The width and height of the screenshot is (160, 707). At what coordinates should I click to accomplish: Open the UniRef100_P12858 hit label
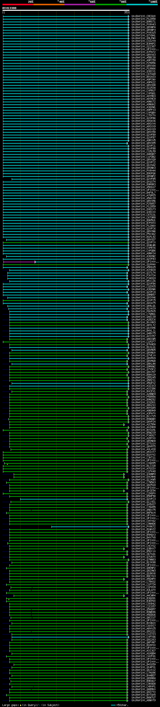point(143,19)
